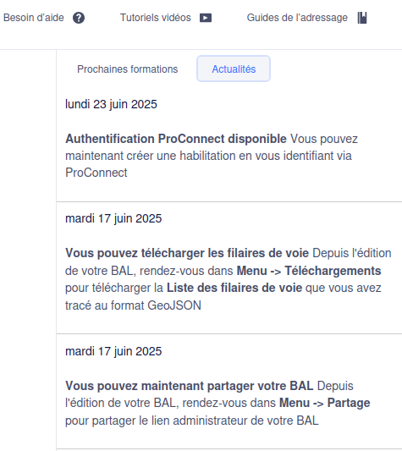The image size is (402, 451).
Task: Click Vous pouvez télécharger les filaires headline
Action: tap(187, 253)
